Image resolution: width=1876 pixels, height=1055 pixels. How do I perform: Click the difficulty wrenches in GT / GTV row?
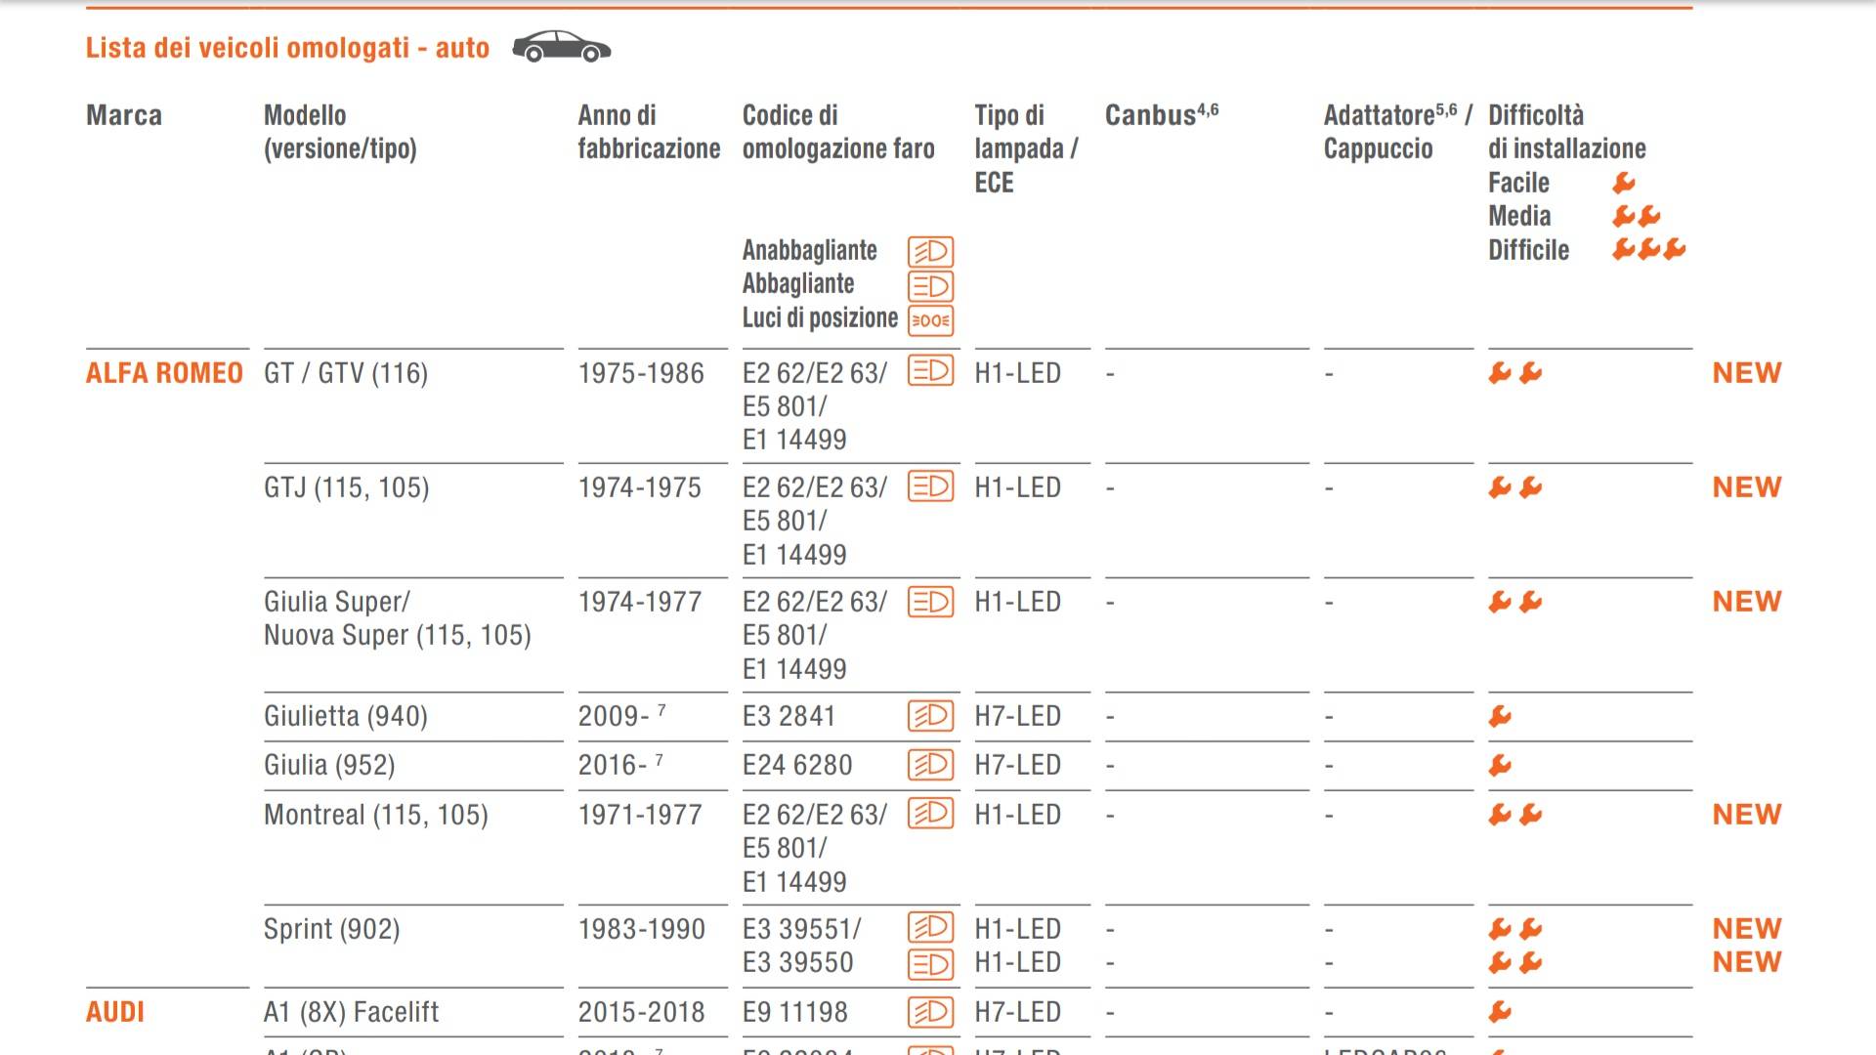pos(1515,372)
